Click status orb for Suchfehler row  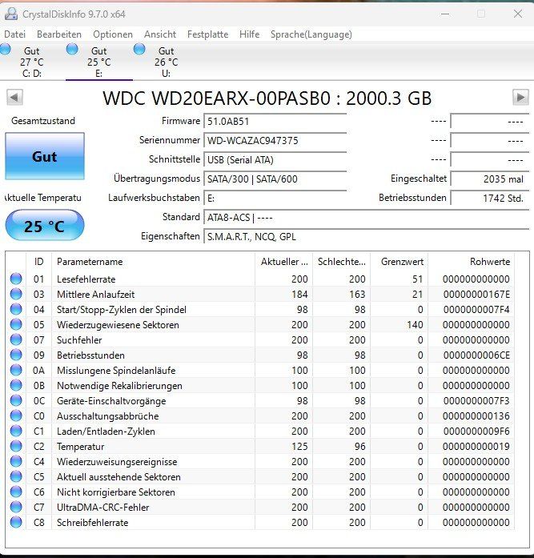(16, 339)
